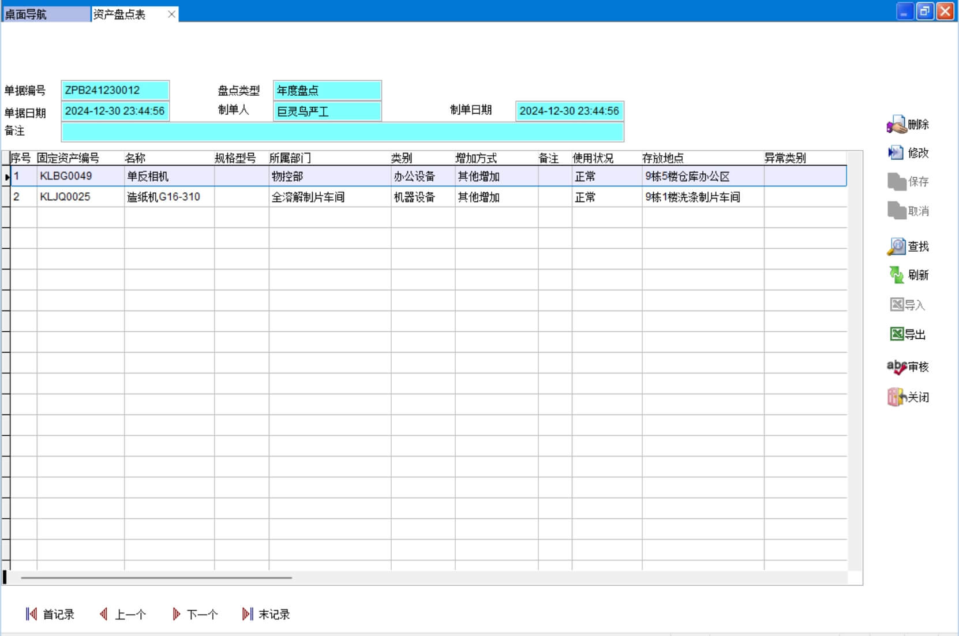Click the 导出 (export) Excel icon

pyautogui.click(x=897, y=334)
